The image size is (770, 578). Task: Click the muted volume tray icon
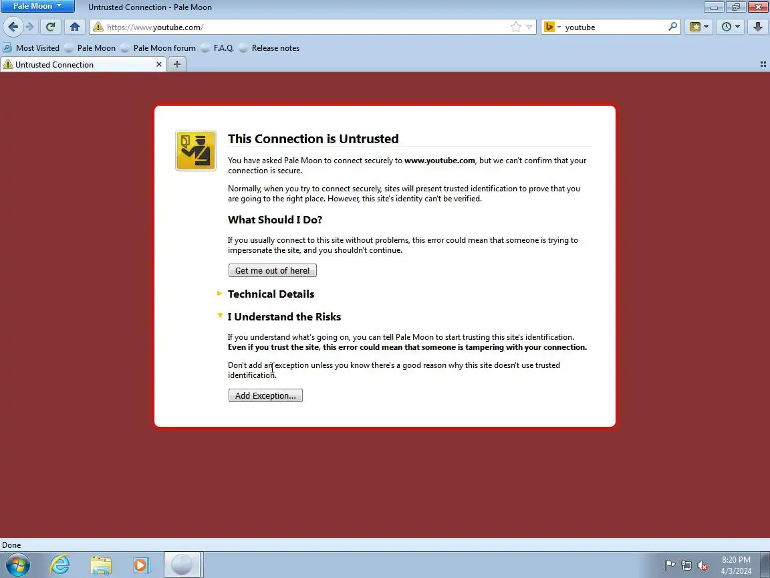click(702, 566)
